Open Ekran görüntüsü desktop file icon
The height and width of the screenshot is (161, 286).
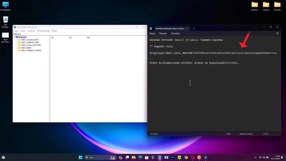point(5,38)
